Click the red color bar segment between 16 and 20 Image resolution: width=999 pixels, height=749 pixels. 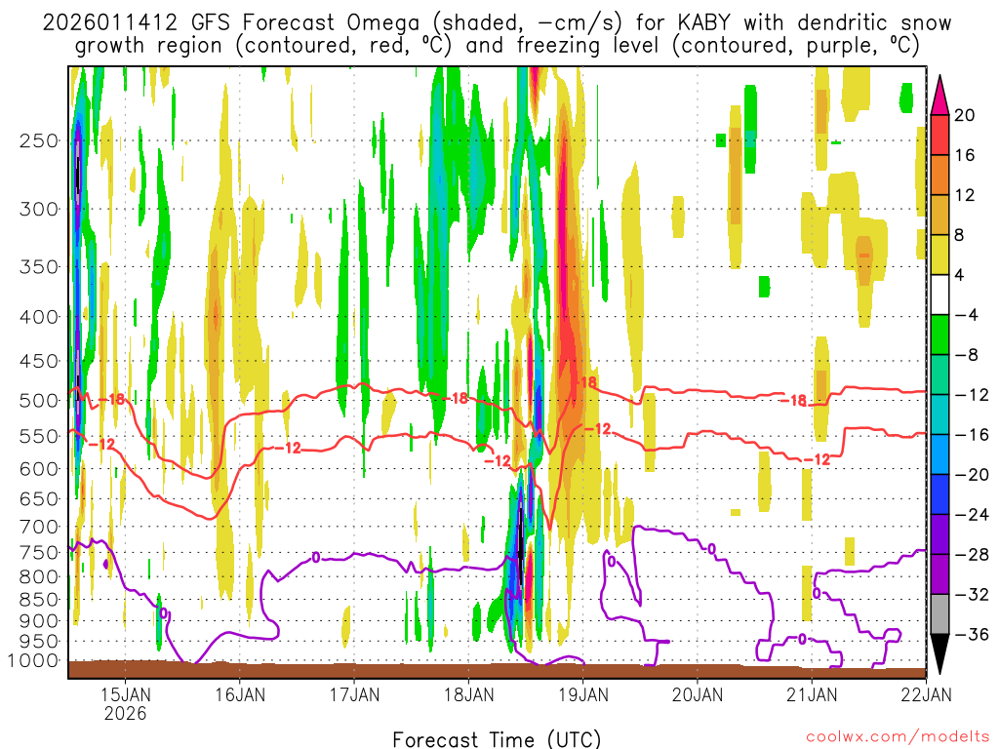point(940,134)
